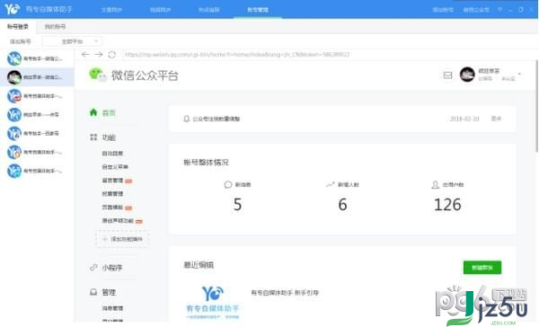Image resolution: width=539 pixels, height=327 pixels.
Task: Click the notice text in the notice bar
Action: (216, 119)
